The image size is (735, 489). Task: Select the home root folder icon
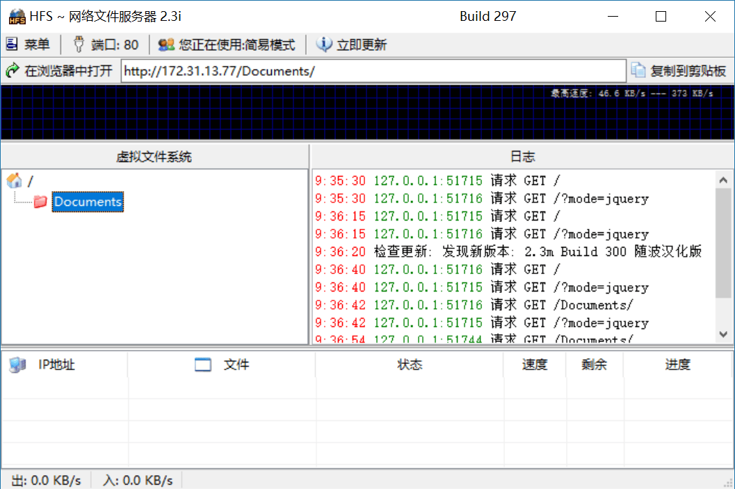coord(14,182)
